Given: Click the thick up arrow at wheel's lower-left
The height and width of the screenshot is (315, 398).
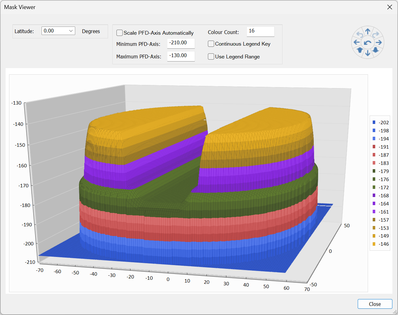Looking at the screenshot, I should 360,50.
